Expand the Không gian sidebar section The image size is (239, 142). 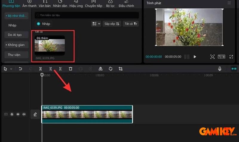[x=16, y=45]
